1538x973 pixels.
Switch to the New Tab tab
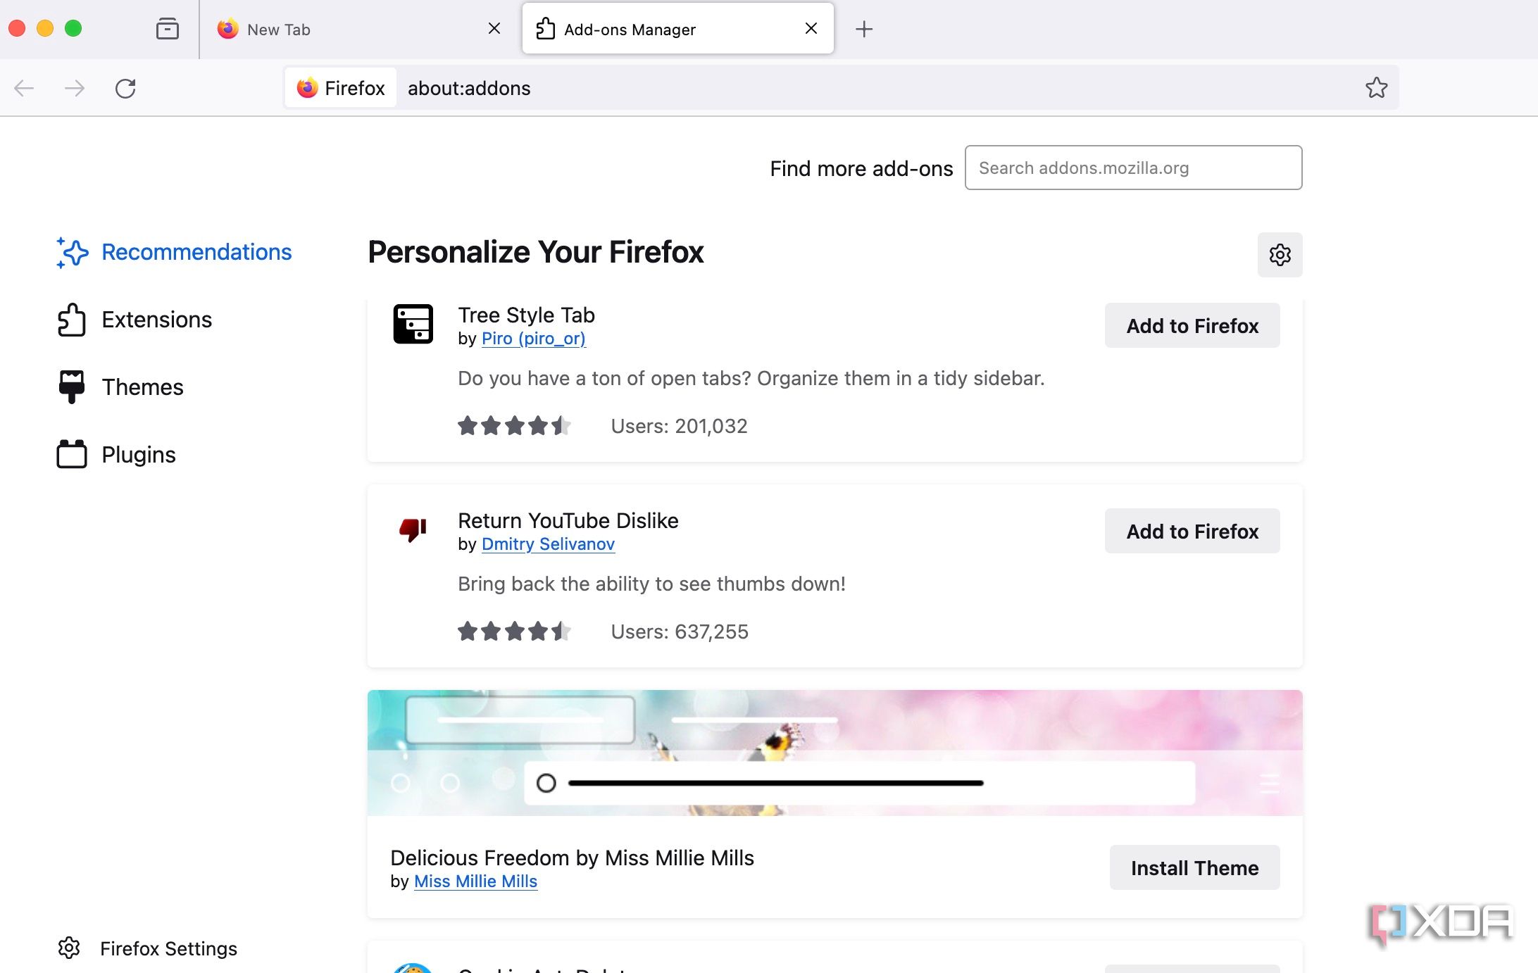(361, 29)
